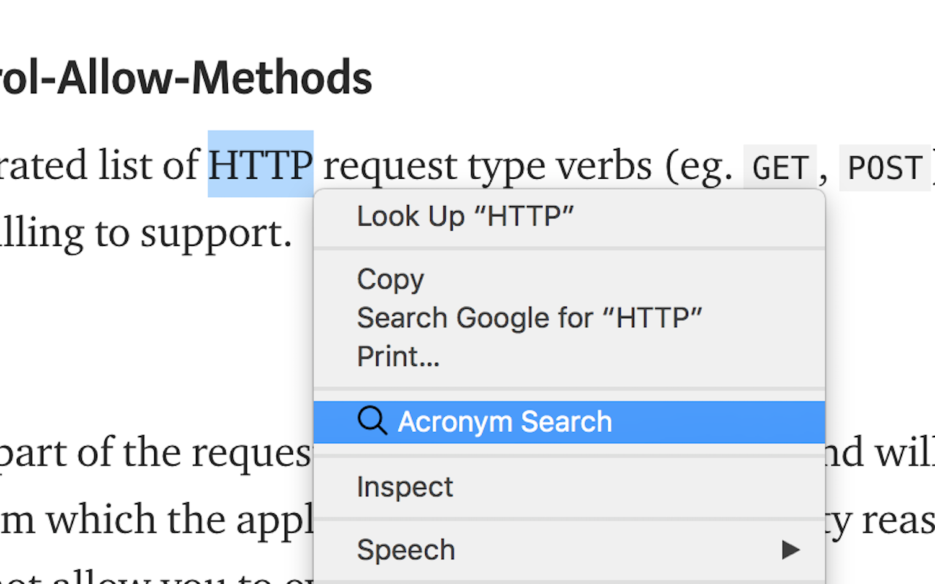Click the Speech menu item label
Image resolution: width=935 pixels, height=584 pixels.
(405, 550)
